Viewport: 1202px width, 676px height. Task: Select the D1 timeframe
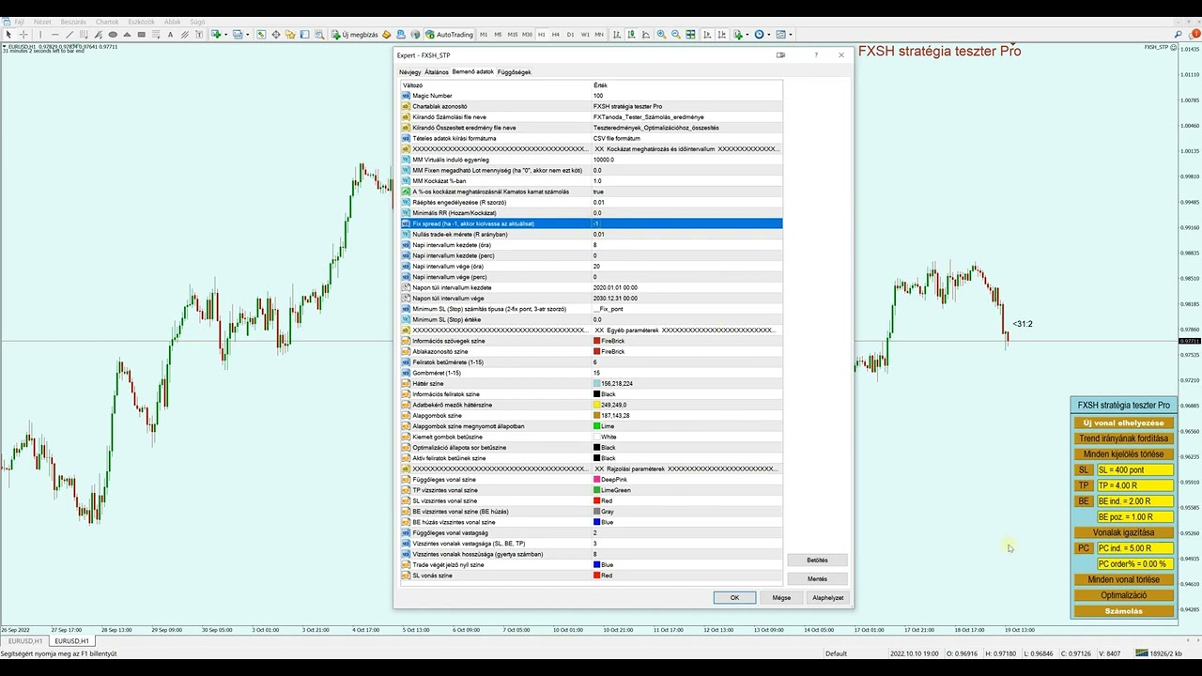point(570,35)
